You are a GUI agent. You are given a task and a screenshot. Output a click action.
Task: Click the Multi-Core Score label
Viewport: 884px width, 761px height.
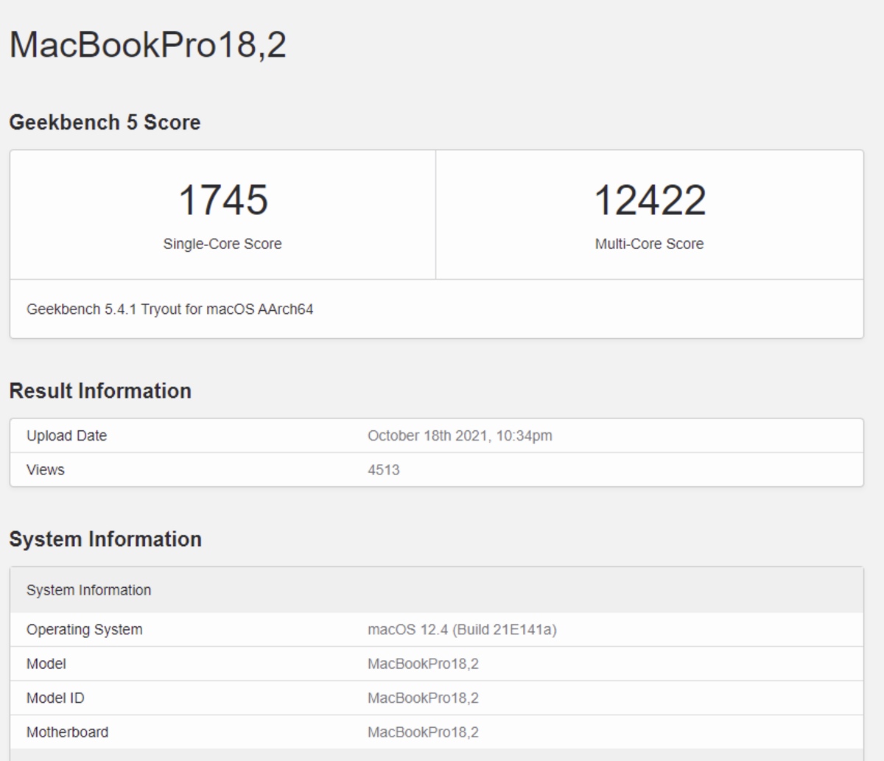[650, 244]
